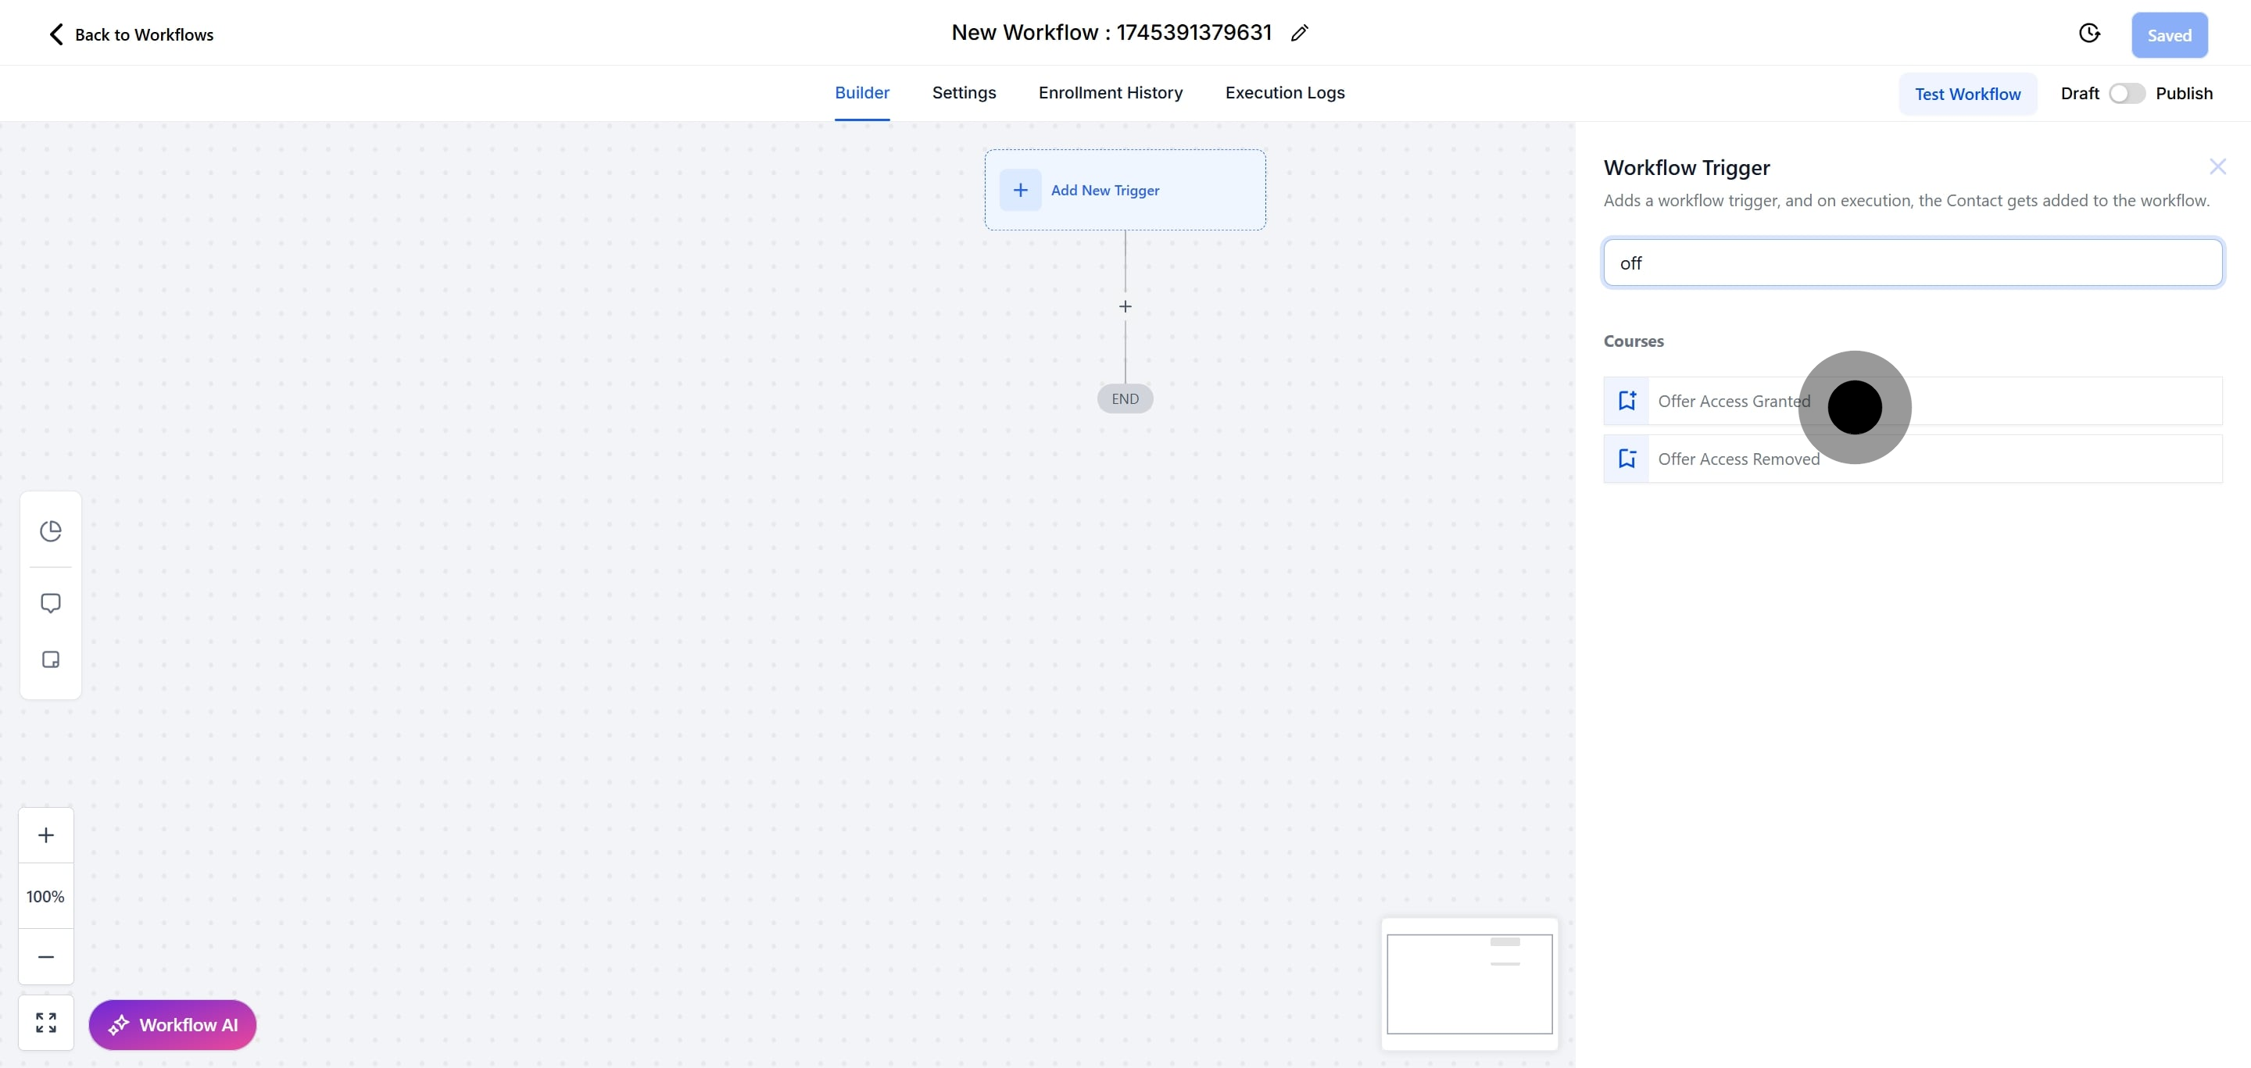Image resolution: width=2251 pixels, height=1068 pixels.
Task: Open the Enrollment History tab
Action: [x=1110, y=92]
